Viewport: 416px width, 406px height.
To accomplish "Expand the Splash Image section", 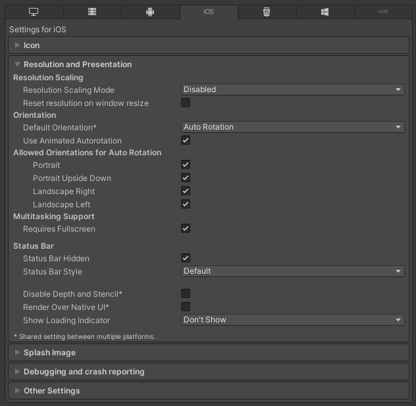I will 49,353.
